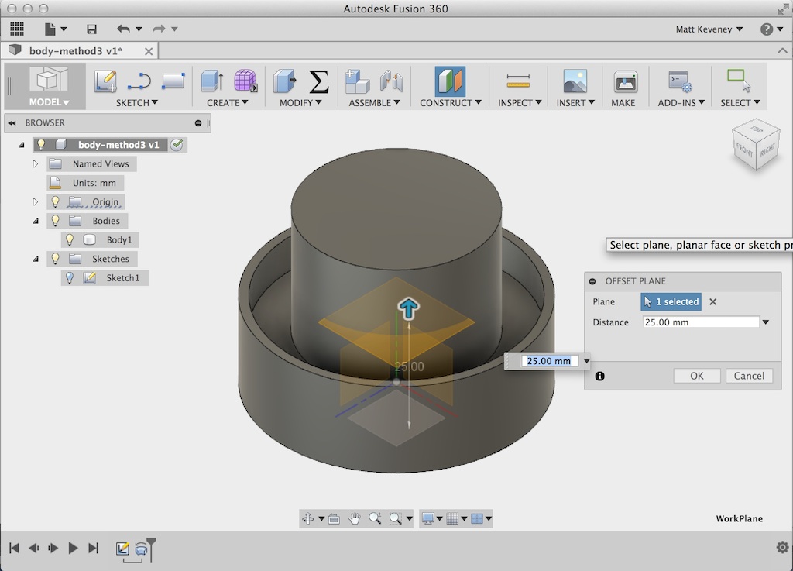
Task: Cancel the Offset Plane dialog
Action: [x=748, y=376]
